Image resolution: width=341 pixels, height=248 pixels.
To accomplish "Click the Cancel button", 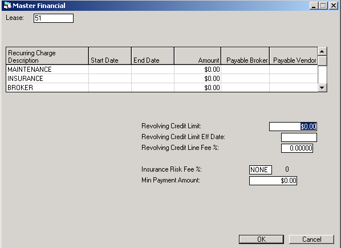I will point(311,239).
